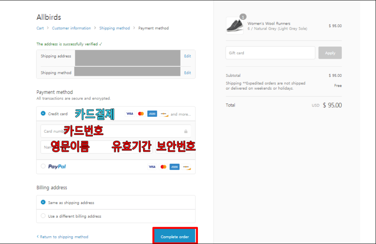
Task: Edit the Shipping address
Action: pos(188,56)
